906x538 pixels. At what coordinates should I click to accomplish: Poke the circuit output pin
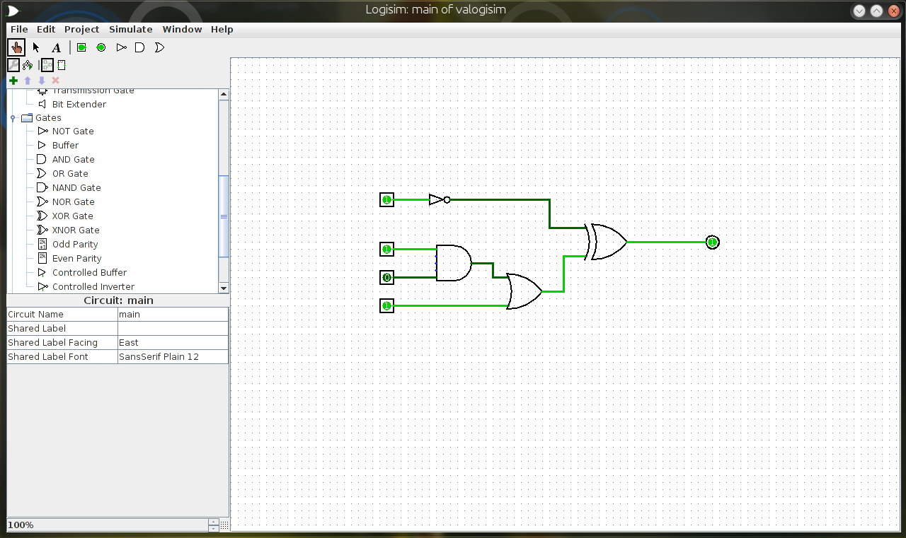(712, 242)
